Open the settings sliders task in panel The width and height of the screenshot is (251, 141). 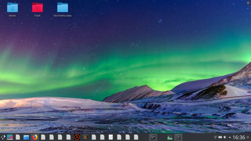point(153,137)
